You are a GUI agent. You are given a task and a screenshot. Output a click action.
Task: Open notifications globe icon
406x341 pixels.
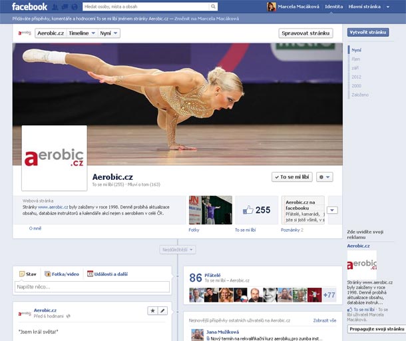[x=75, y=7]
